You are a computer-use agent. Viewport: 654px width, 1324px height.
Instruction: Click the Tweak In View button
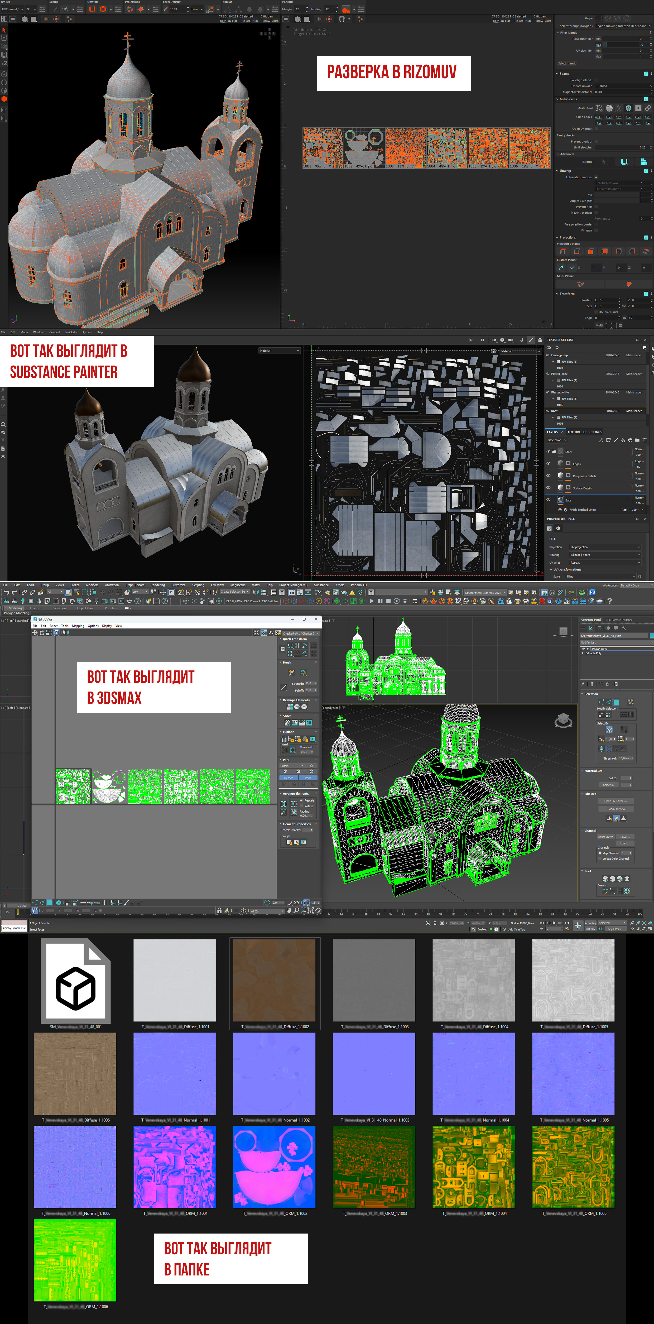(x=616, y=809)
